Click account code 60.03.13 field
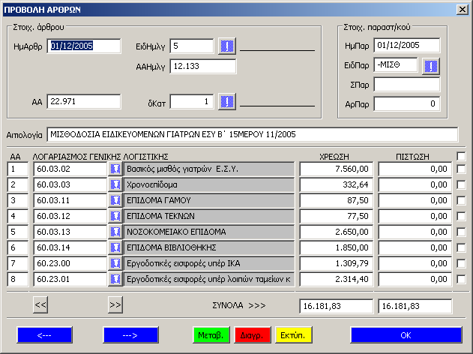Image resolution: width=473 pixels, height=354 pixels. pos(70,232)
